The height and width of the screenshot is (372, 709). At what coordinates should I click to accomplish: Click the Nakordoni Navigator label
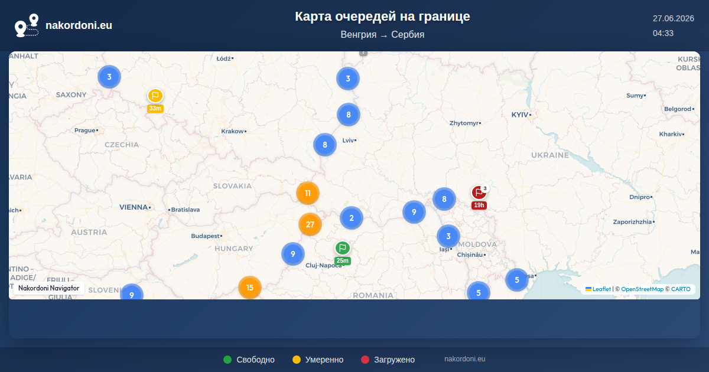click(x=49, y=288)
